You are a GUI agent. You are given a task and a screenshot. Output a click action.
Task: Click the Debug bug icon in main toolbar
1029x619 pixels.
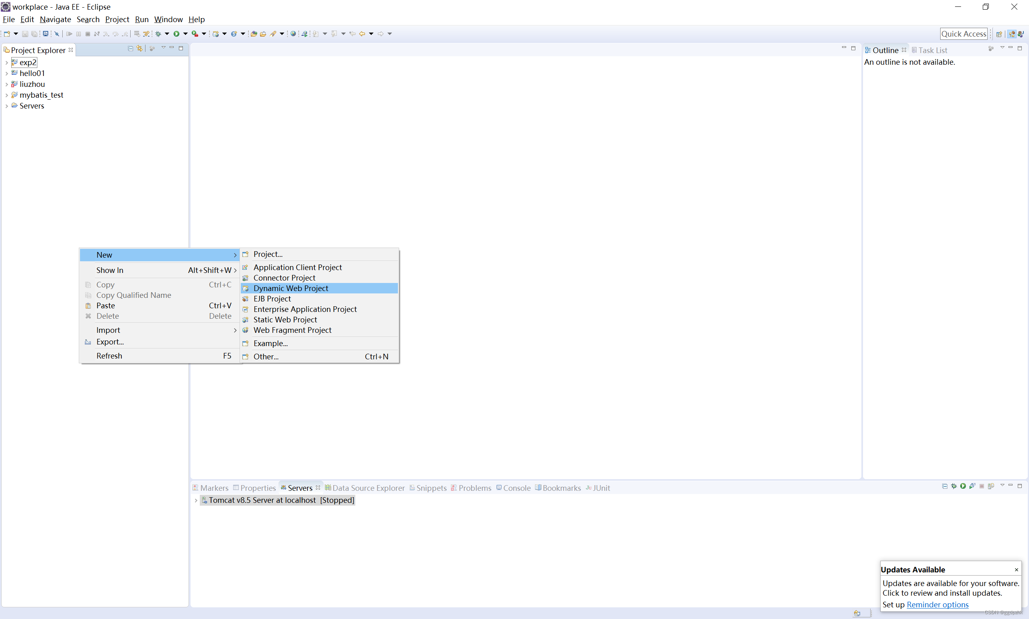pos(158,34)
